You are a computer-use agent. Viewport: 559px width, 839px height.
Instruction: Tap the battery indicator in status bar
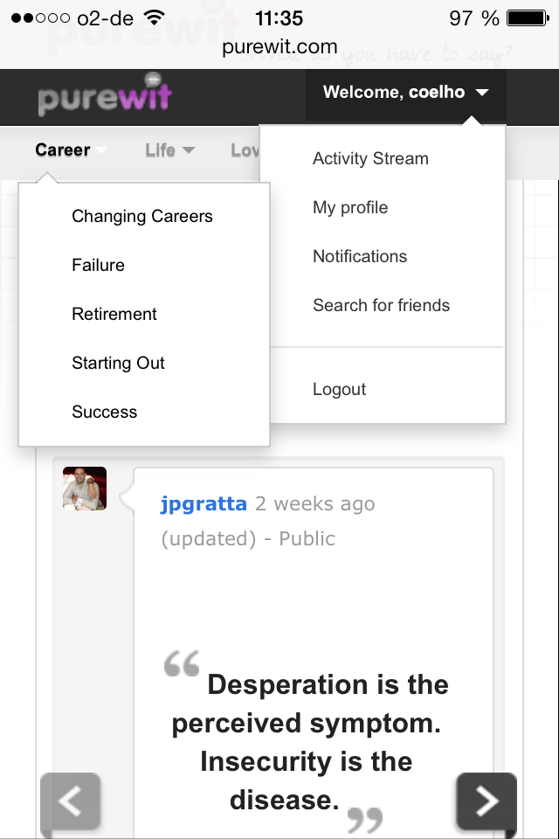[526, 17]
